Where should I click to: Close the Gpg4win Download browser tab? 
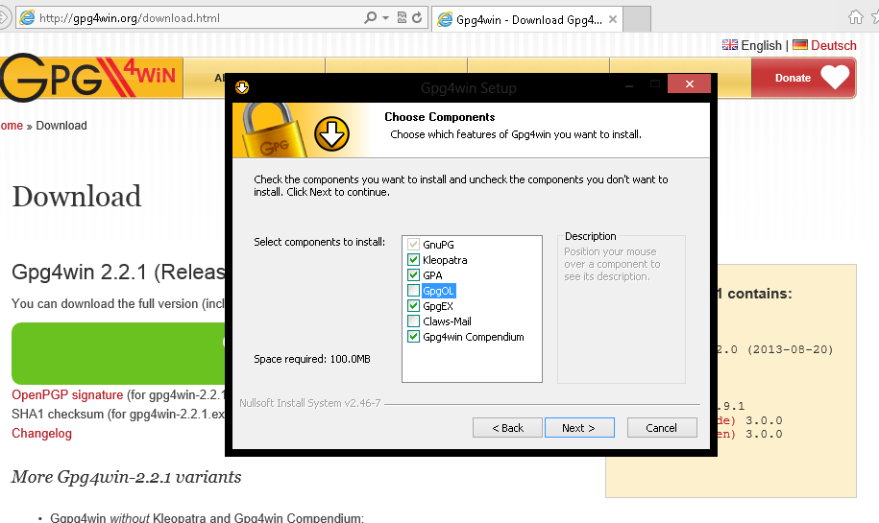tap(613, 19)
